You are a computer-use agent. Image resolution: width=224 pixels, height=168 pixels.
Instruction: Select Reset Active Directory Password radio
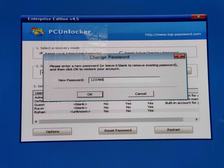pyautogui.click(x=121, y=53)
